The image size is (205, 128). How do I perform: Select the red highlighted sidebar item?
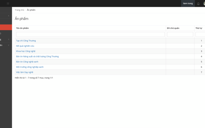[6, 27]
